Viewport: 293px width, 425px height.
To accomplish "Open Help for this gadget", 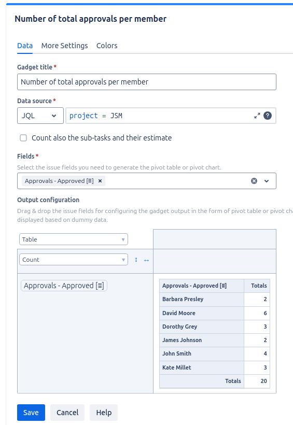I will [x=104, y=413].
